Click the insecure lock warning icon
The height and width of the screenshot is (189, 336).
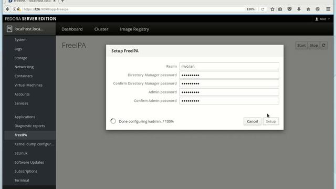pyautogui.click(x=19, y=9)
